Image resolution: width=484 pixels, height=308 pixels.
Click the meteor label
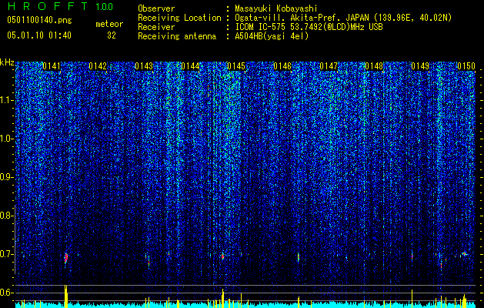109,24
